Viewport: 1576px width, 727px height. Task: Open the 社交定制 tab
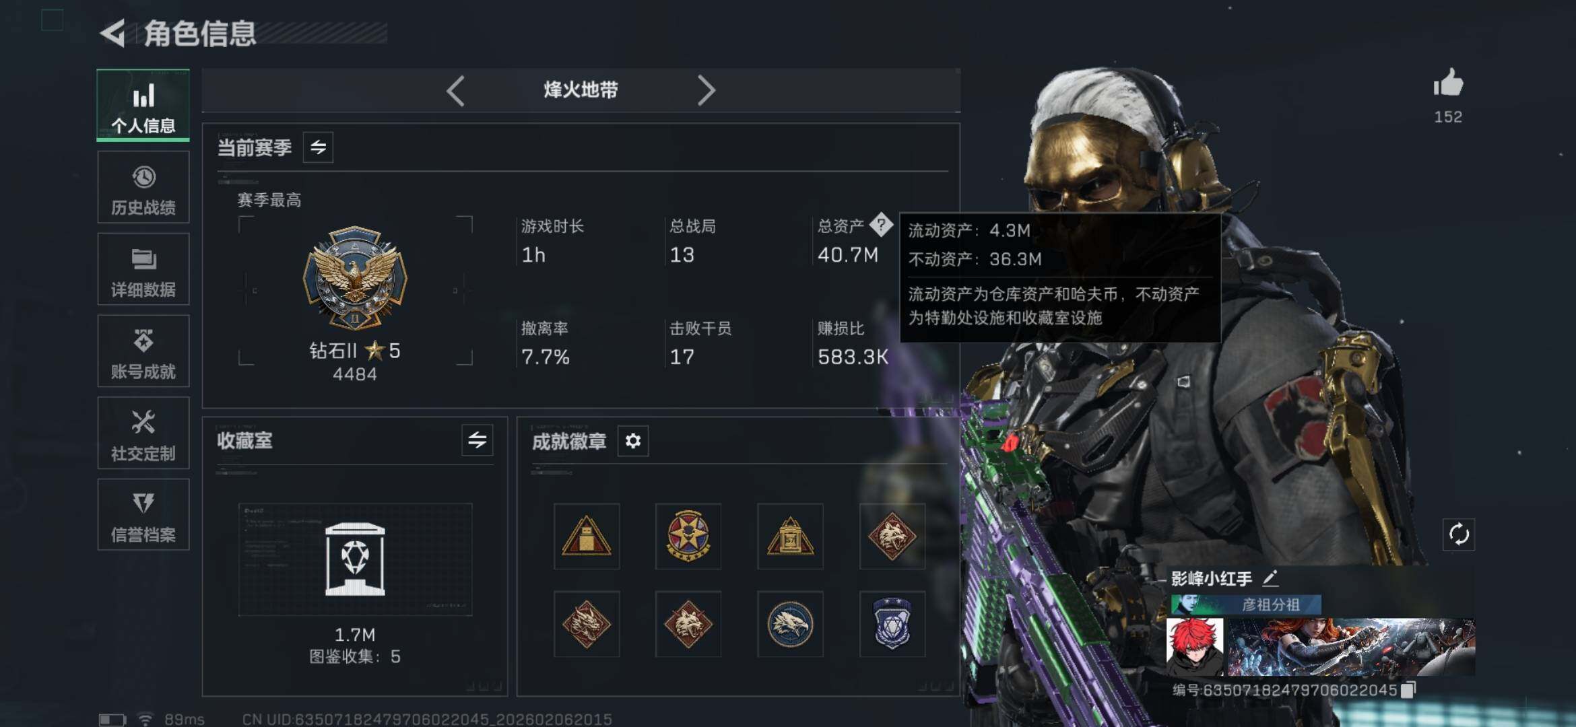coord(143,434)
